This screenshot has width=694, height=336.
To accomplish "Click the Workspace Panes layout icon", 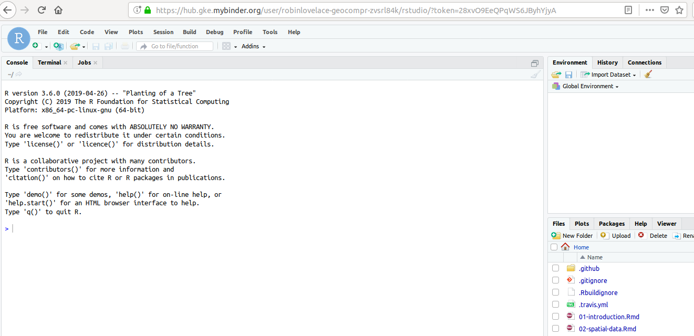I will [x=226, y=46].
